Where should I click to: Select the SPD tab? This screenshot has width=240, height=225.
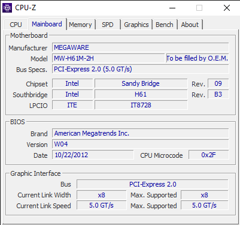[108, 25]
